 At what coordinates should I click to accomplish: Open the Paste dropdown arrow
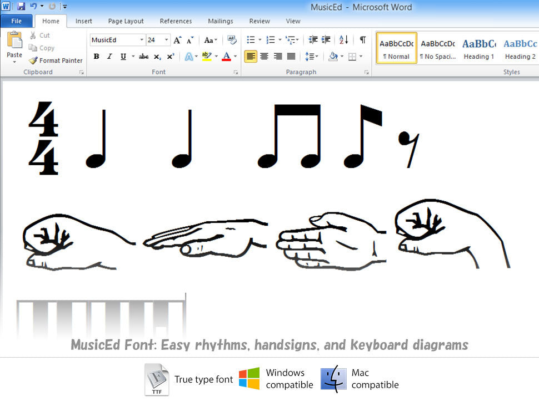14,62
